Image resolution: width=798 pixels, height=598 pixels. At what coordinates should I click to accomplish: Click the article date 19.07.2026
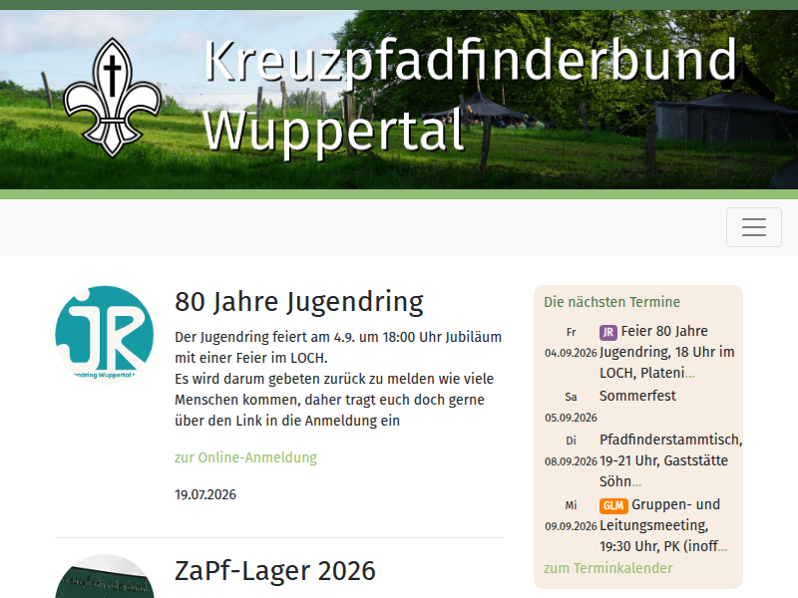205,494
